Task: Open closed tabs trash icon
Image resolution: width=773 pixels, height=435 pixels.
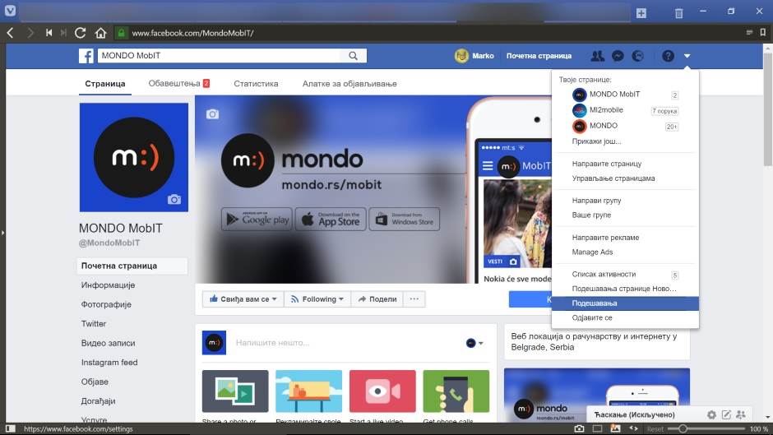Action: pyautogui.click(x=678, y=13)
